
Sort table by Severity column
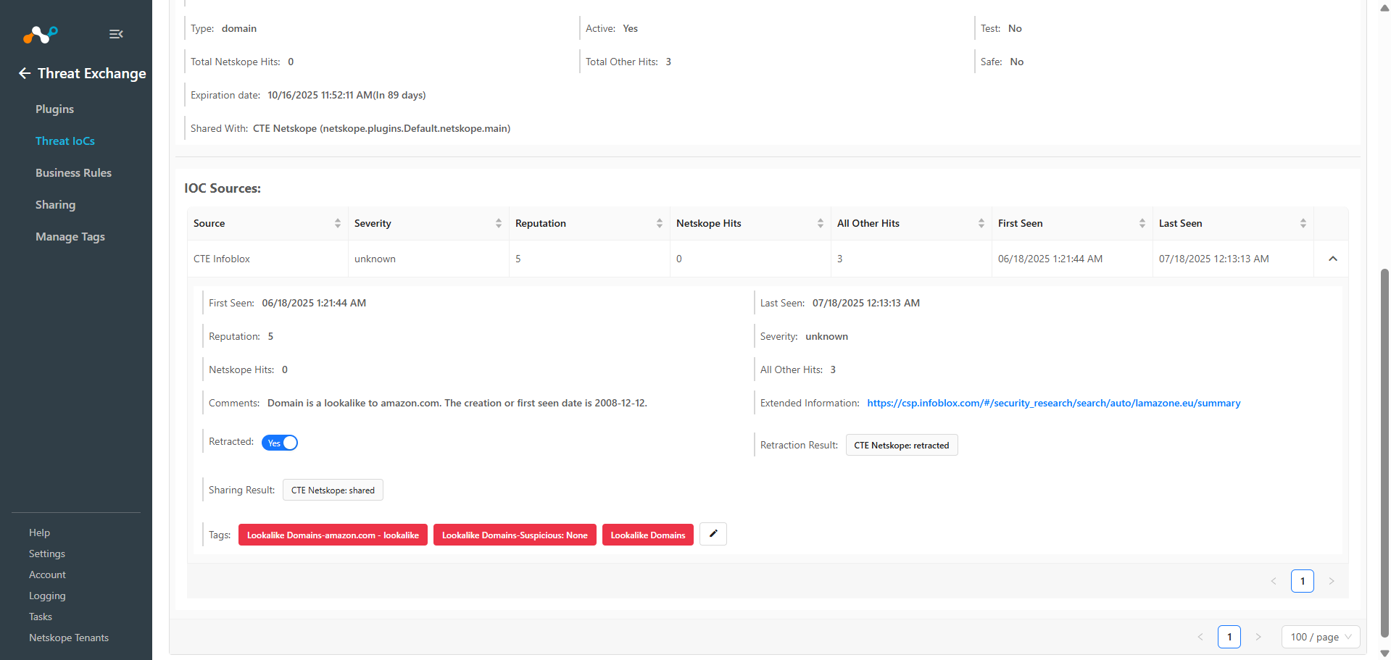point(499,223)
